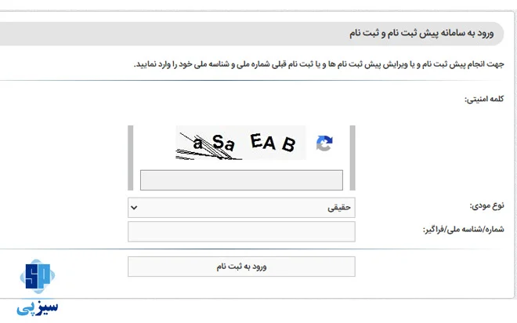Click the ورود به ثبت نام button
The image size is (517, 323).
[x=241, y=267]
